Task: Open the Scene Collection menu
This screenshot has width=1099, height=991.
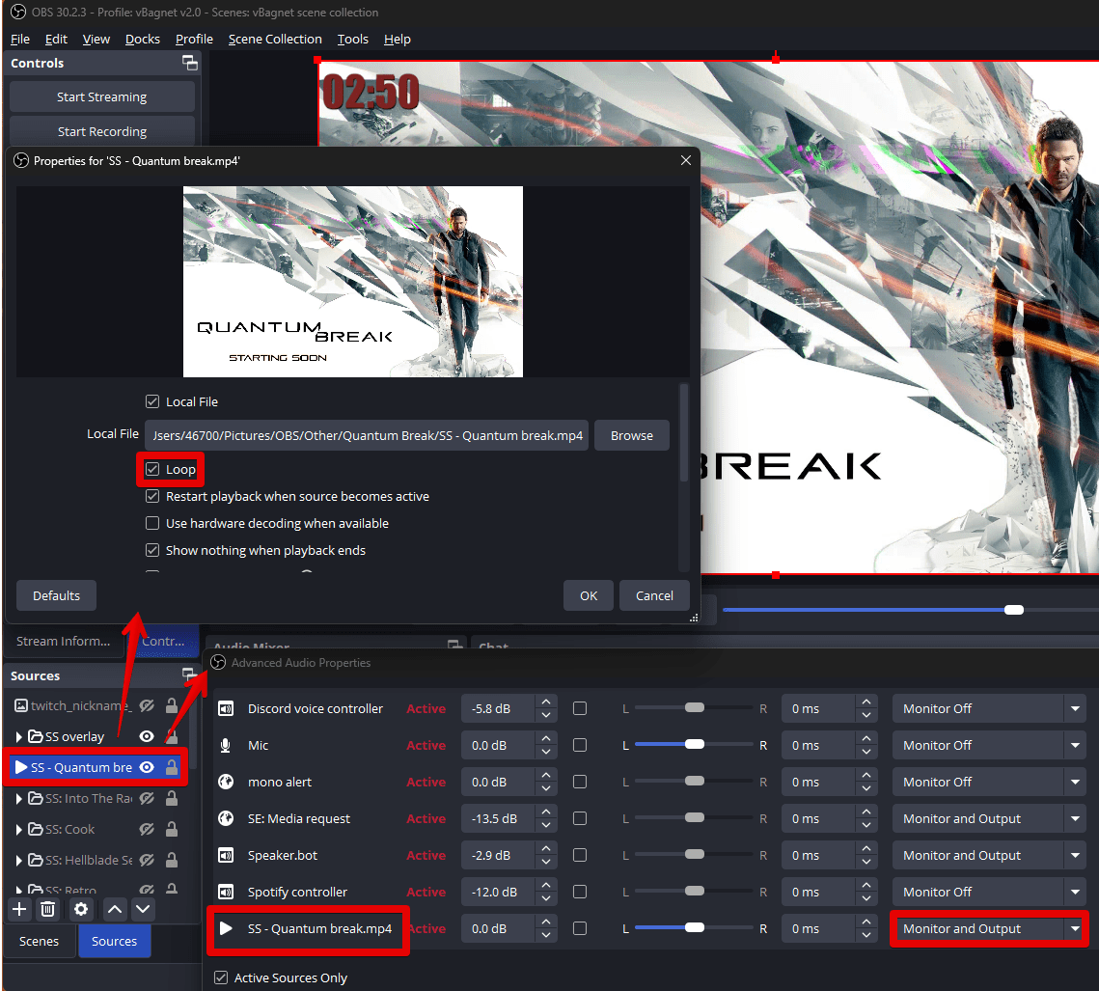Action: coord(275,40)
